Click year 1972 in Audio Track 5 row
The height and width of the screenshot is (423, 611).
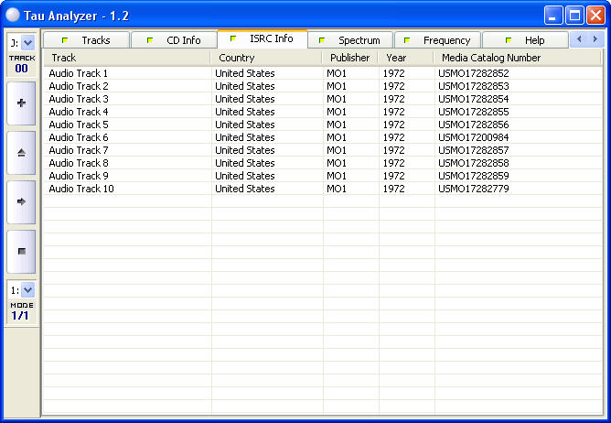click(393, 125)
